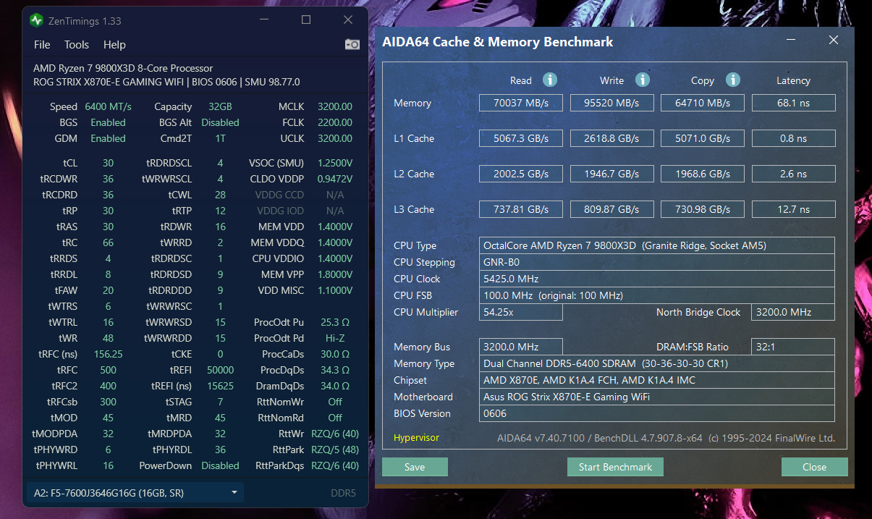Click DRAM:FSB Ratio value 32:1
Screen dimensions: 872x519
point(794,347)
